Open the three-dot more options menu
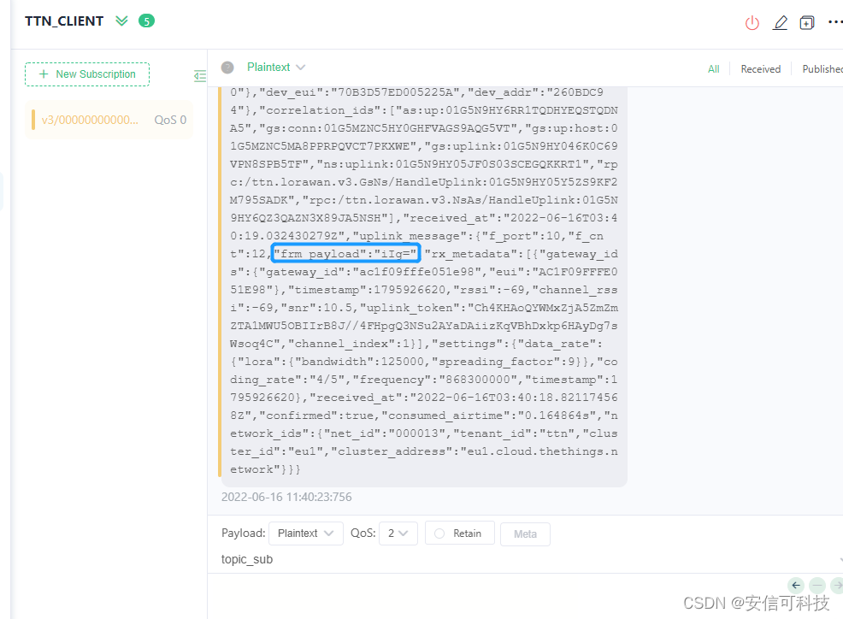 [835, 22]
